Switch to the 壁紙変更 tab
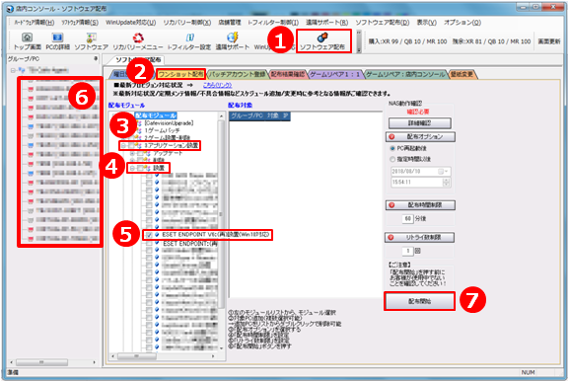Viewport: 569px width, 382px height. [462, 74]
